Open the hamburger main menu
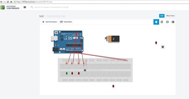 tap(25, 7)
